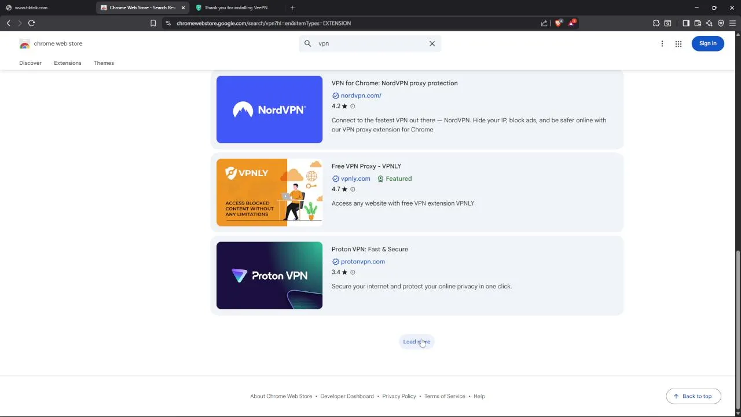
Task: Open the Brave Wallet icon
Action: click(698, 23)
